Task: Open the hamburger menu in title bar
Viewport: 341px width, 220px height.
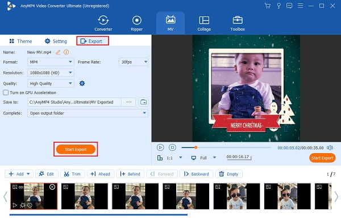Action: tap(300, 6)
